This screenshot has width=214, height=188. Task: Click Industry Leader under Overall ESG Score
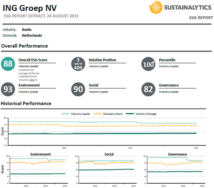point(29,66)
